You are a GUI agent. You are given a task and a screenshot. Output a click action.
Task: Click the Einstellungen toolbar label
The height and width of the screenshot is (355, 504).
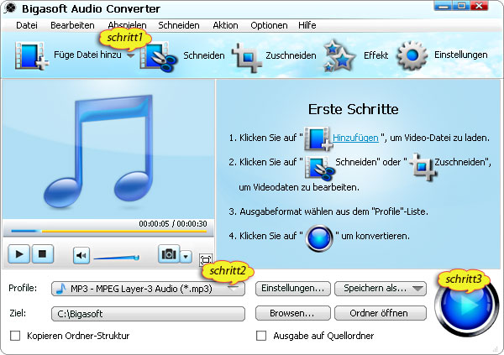pyautogui.click(x=461, y=55)
